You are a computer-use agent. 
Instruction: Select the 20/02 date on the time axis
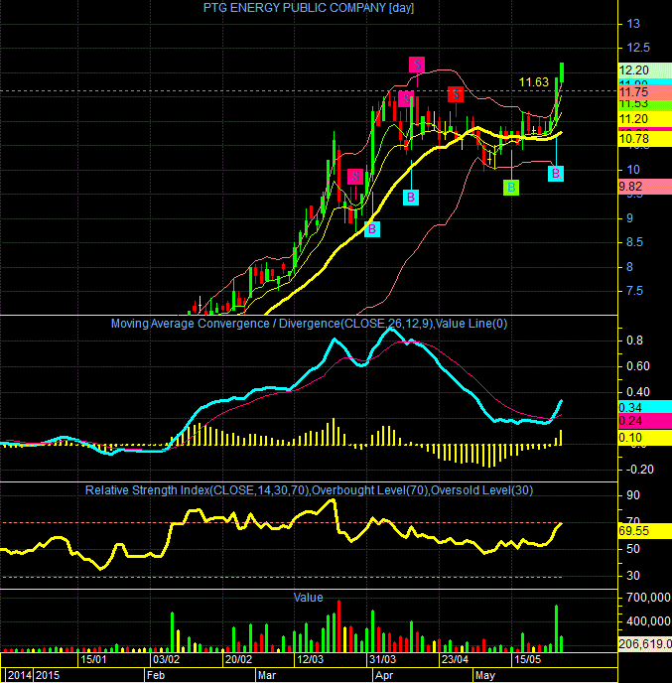(238, 659)
